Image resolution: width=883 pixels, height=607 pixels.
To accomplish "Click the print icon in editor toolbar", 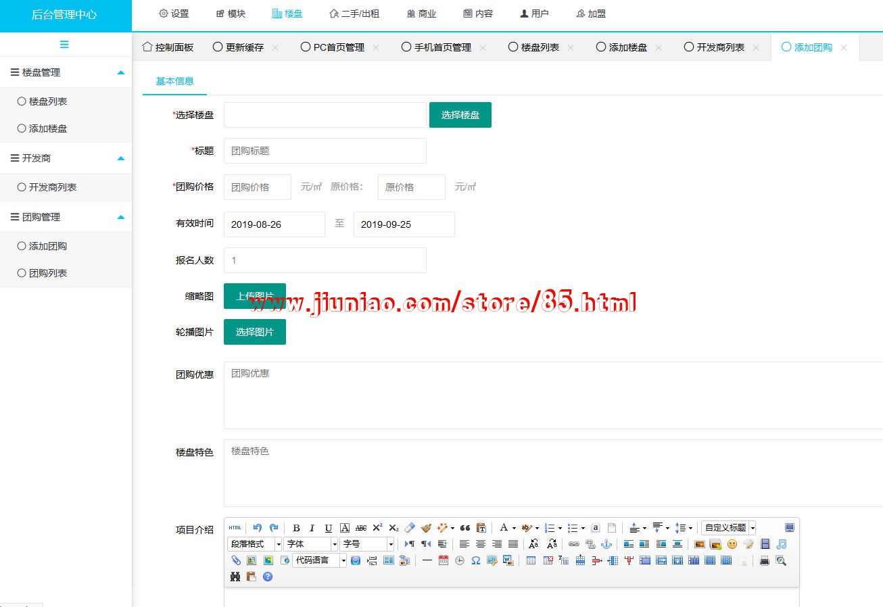I will [765, 560].
